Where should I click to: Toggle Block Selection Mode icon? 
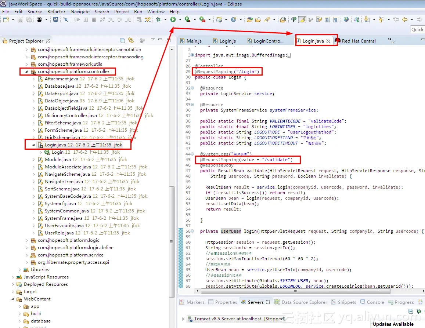tap(327, 19)
